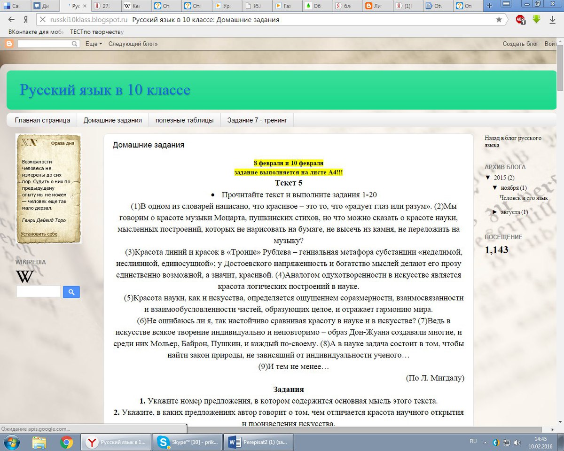Click the blue Wikipedia search button

click(71, 292)
